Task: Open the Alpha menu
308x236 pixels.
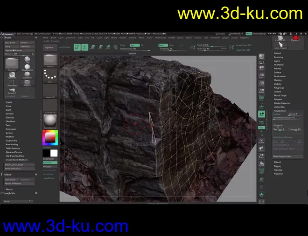Action: click(45, 38)
